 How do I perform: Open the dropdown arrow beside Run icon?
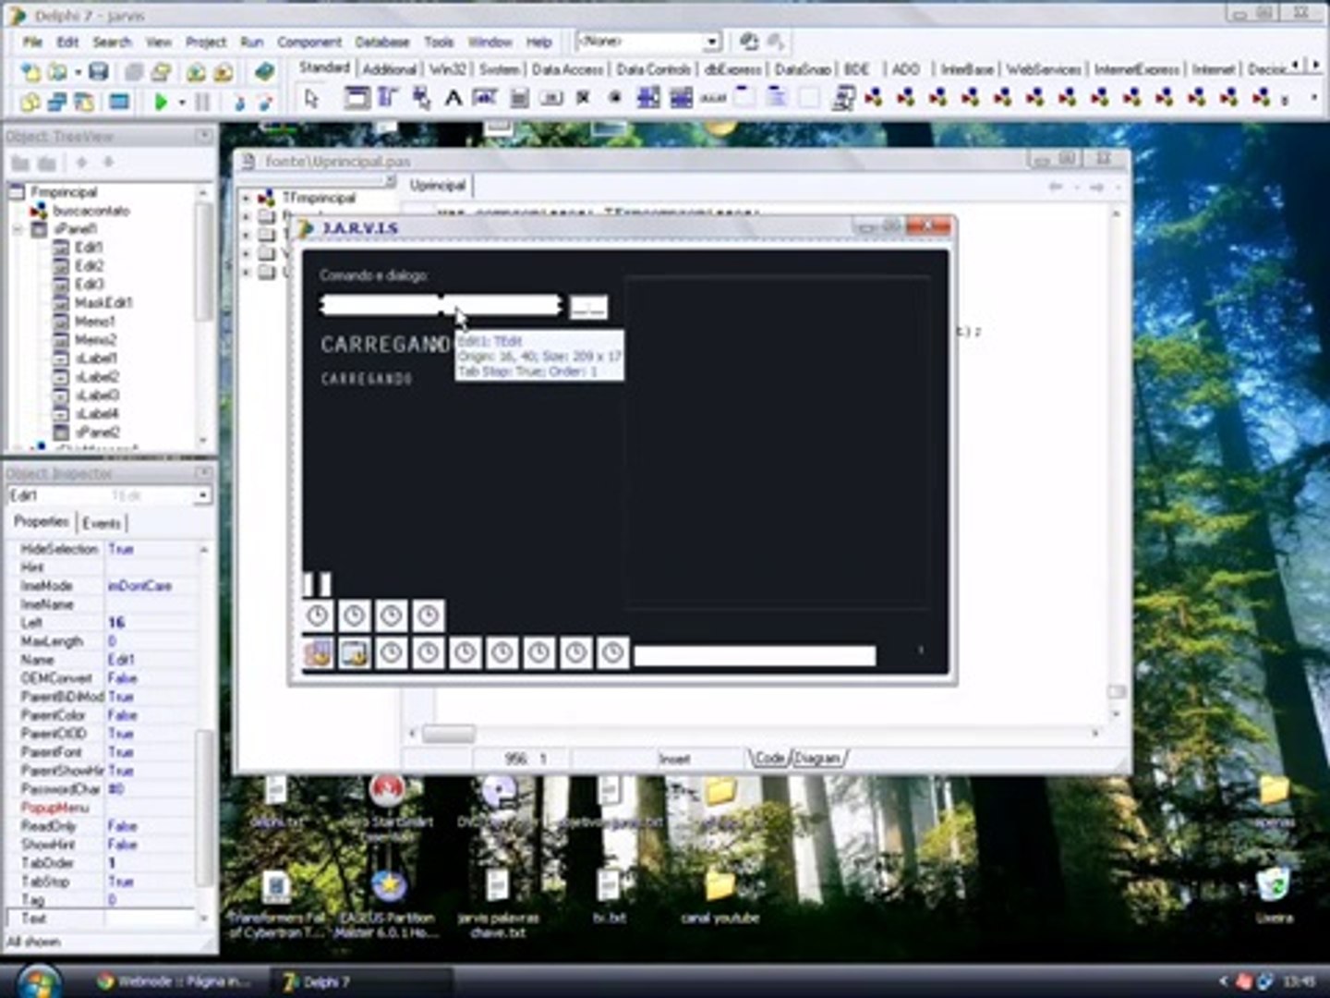pos(182,103)
